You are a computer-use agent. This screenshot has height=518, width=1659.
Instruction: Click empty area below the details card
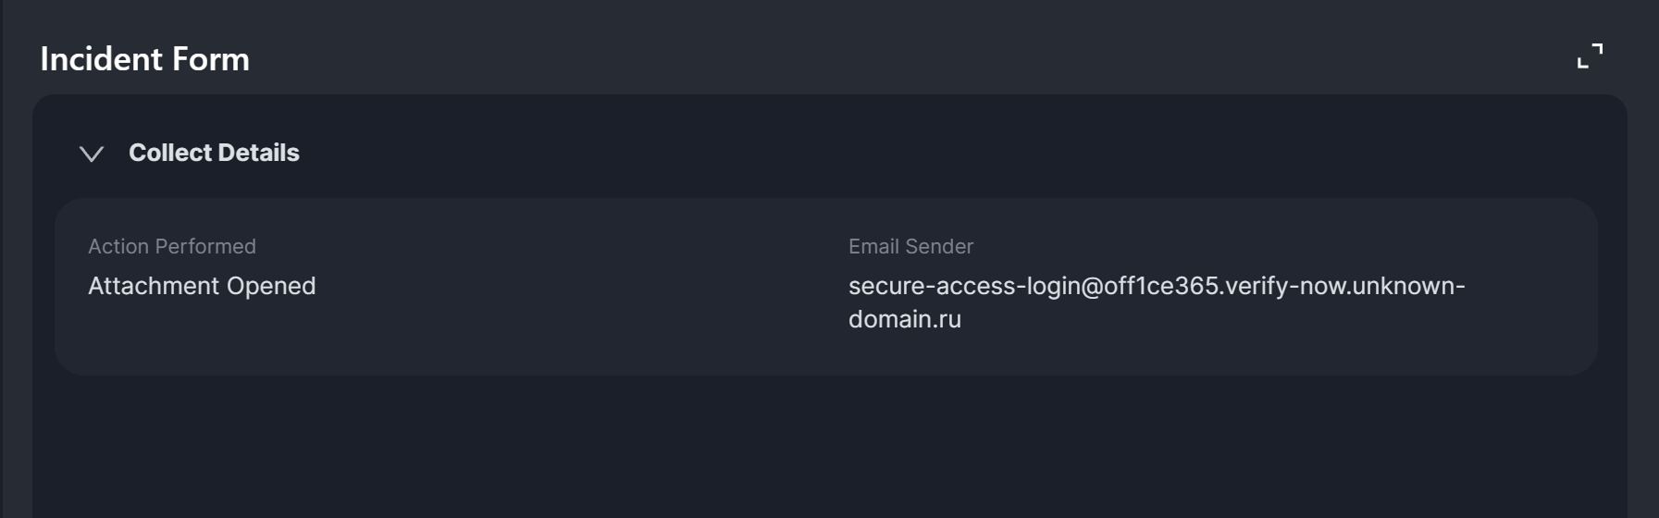point(829,444)
